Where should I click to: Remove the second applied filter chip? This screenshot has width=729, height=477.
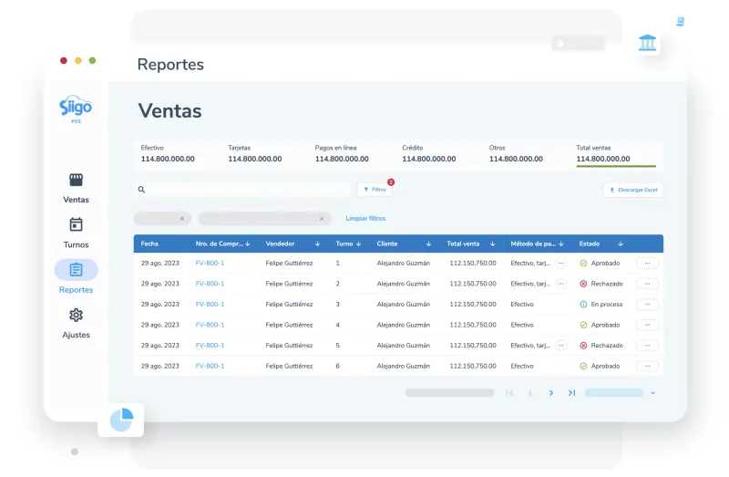click(x=322, y=219)
